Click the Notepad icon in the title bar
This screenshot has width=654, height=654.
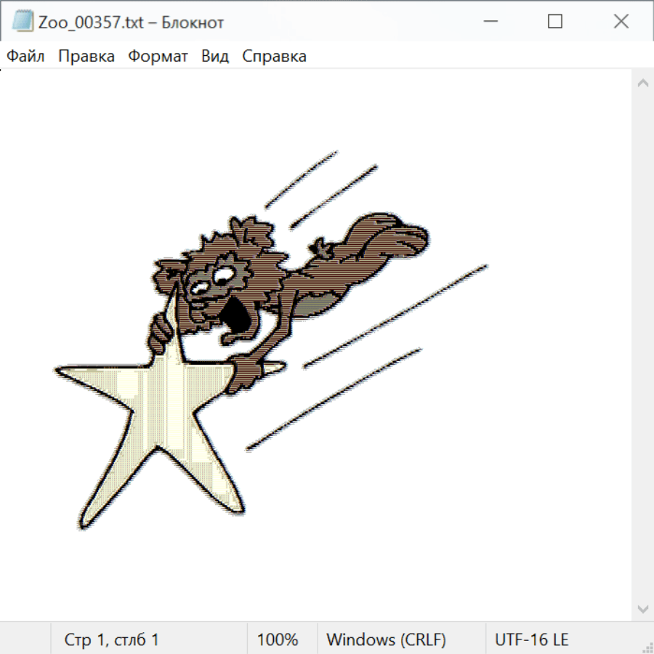pos(23,22)
